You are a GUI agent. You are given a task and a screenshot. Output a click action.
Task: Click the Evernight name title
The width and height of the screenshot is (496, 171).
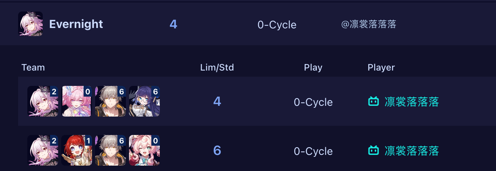[76, 24]
